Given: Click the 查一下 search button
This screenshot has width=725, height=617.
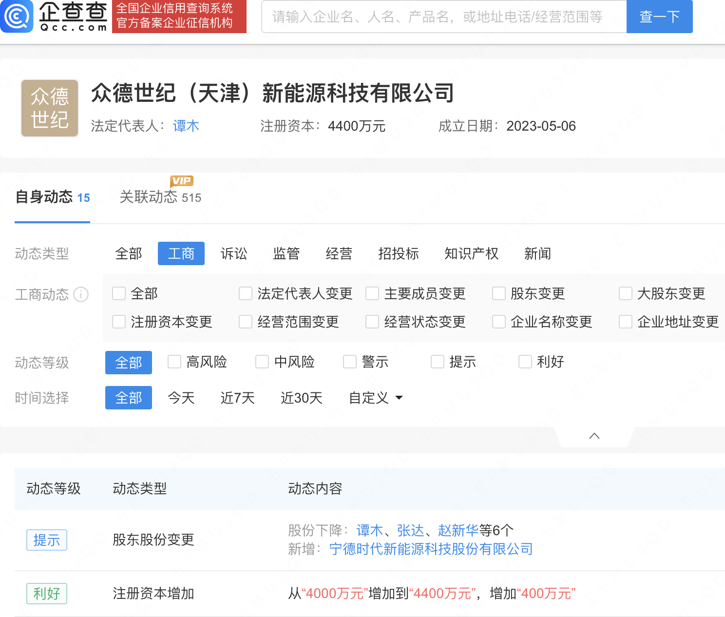Looking at the screenshot, I should click(x=660, y=17).
